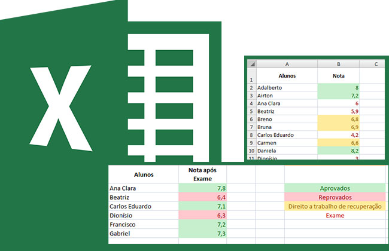Click the large Excel X logo
This screenshot has height=251, width=389.
pyautogui.click(x=60, y=108)
